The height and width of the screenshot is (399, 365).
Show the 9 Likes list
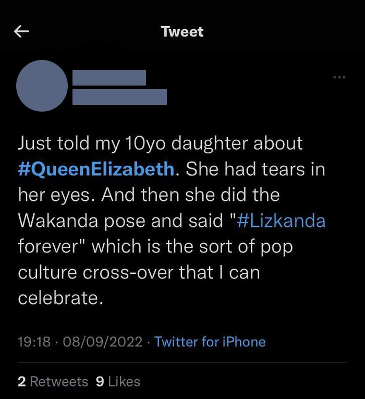click(118, 381)
